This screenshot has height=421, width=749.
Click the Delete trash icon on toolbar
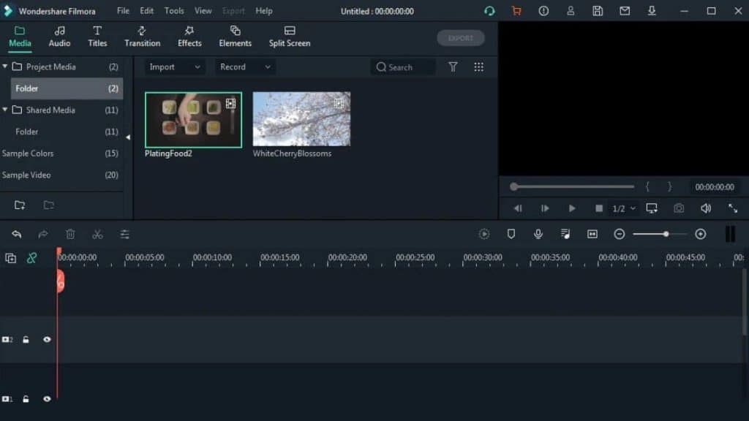[x=70, y=234]
